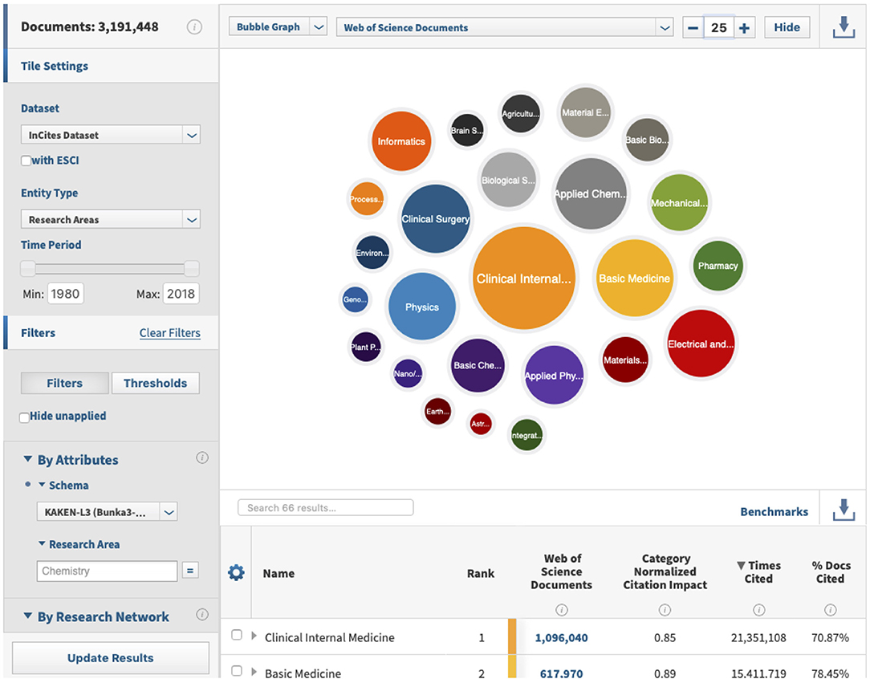This screenshot has height=679, width=870.
Task: Open the Benchmarks link
Action: point(774,511)
